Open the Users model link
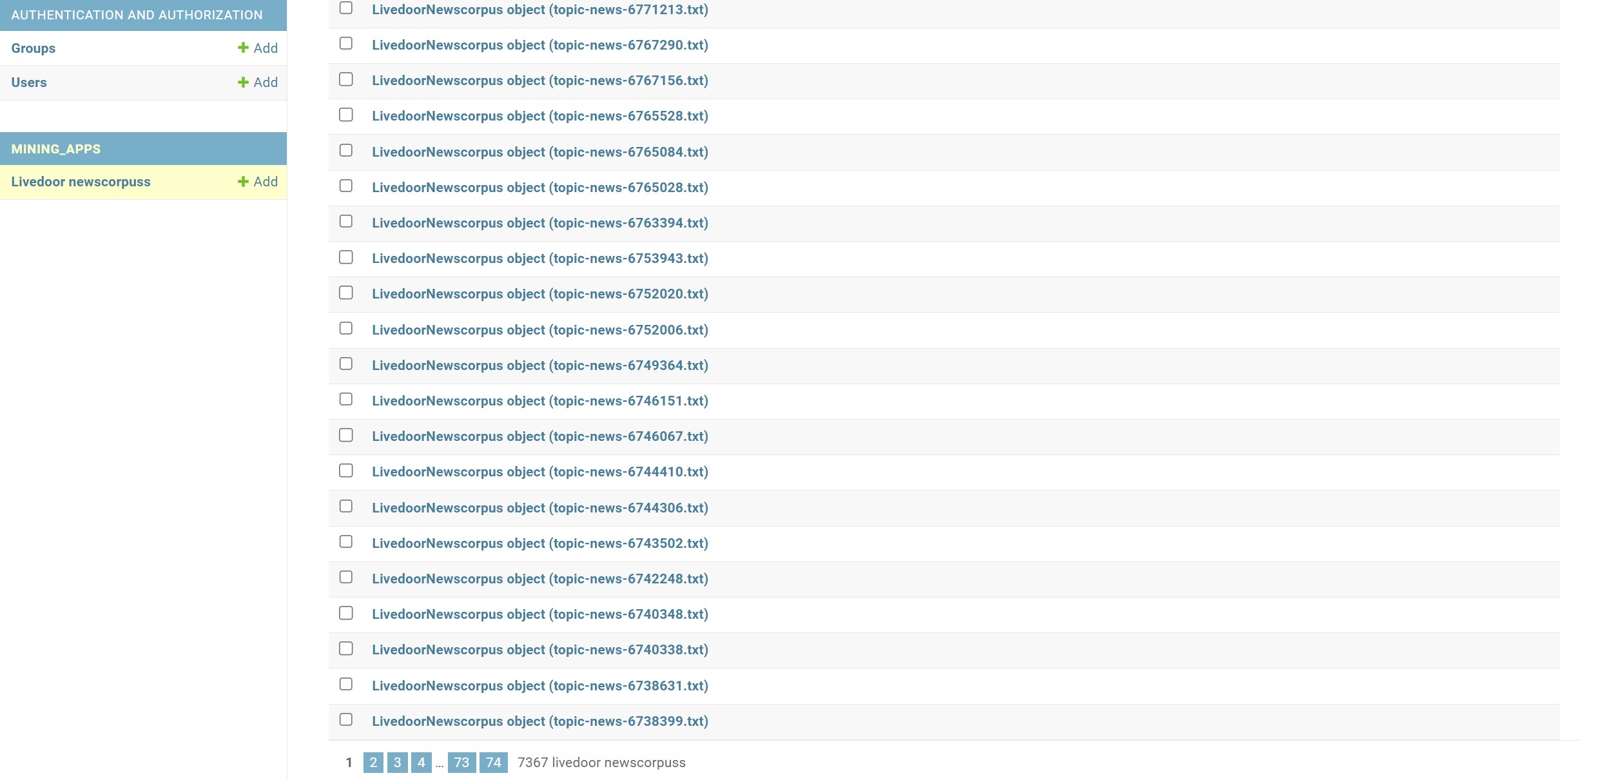Viewport: 1599px width, 780px height. coord(29,83)
